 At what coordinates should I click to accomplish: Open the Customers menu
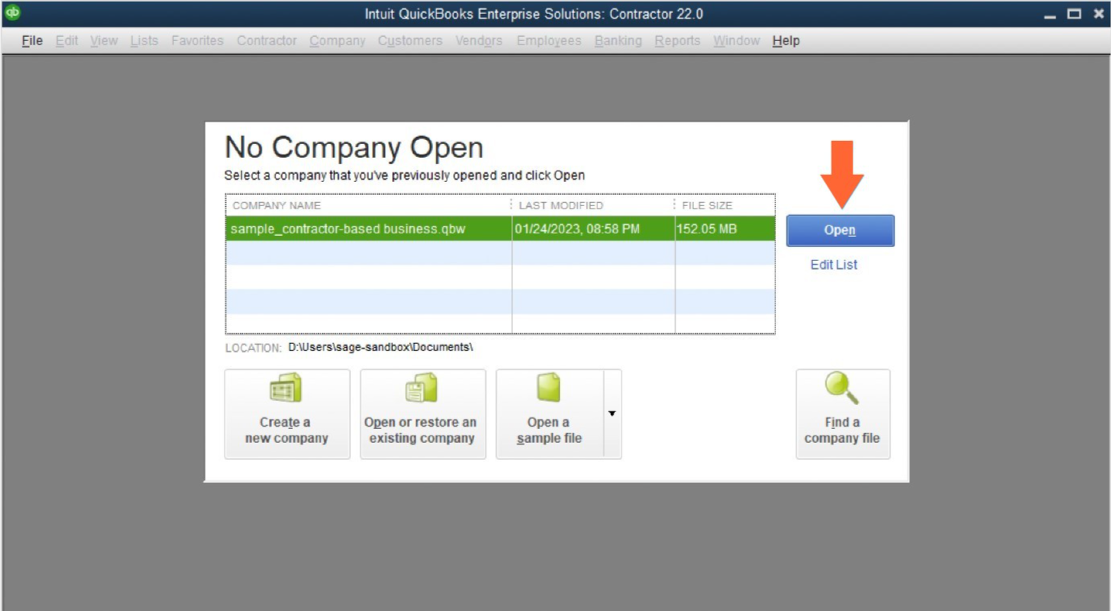click(x=410, y=40)
